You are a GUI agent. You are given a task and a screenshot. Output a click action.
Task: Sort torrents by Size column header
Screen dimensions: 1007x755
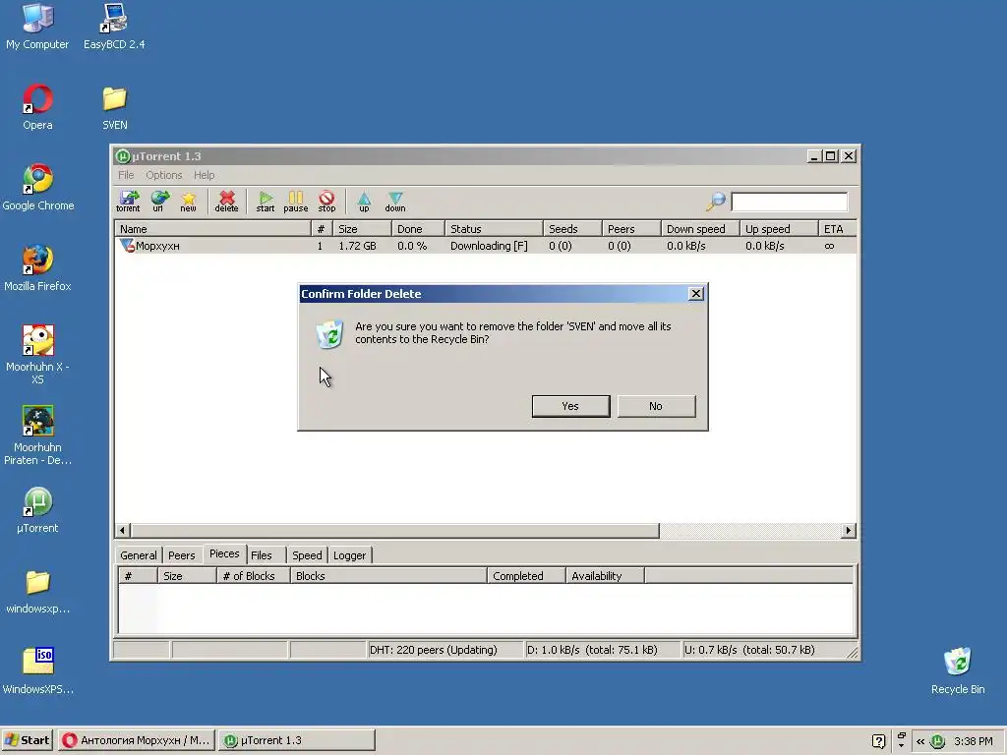(363, 228)
